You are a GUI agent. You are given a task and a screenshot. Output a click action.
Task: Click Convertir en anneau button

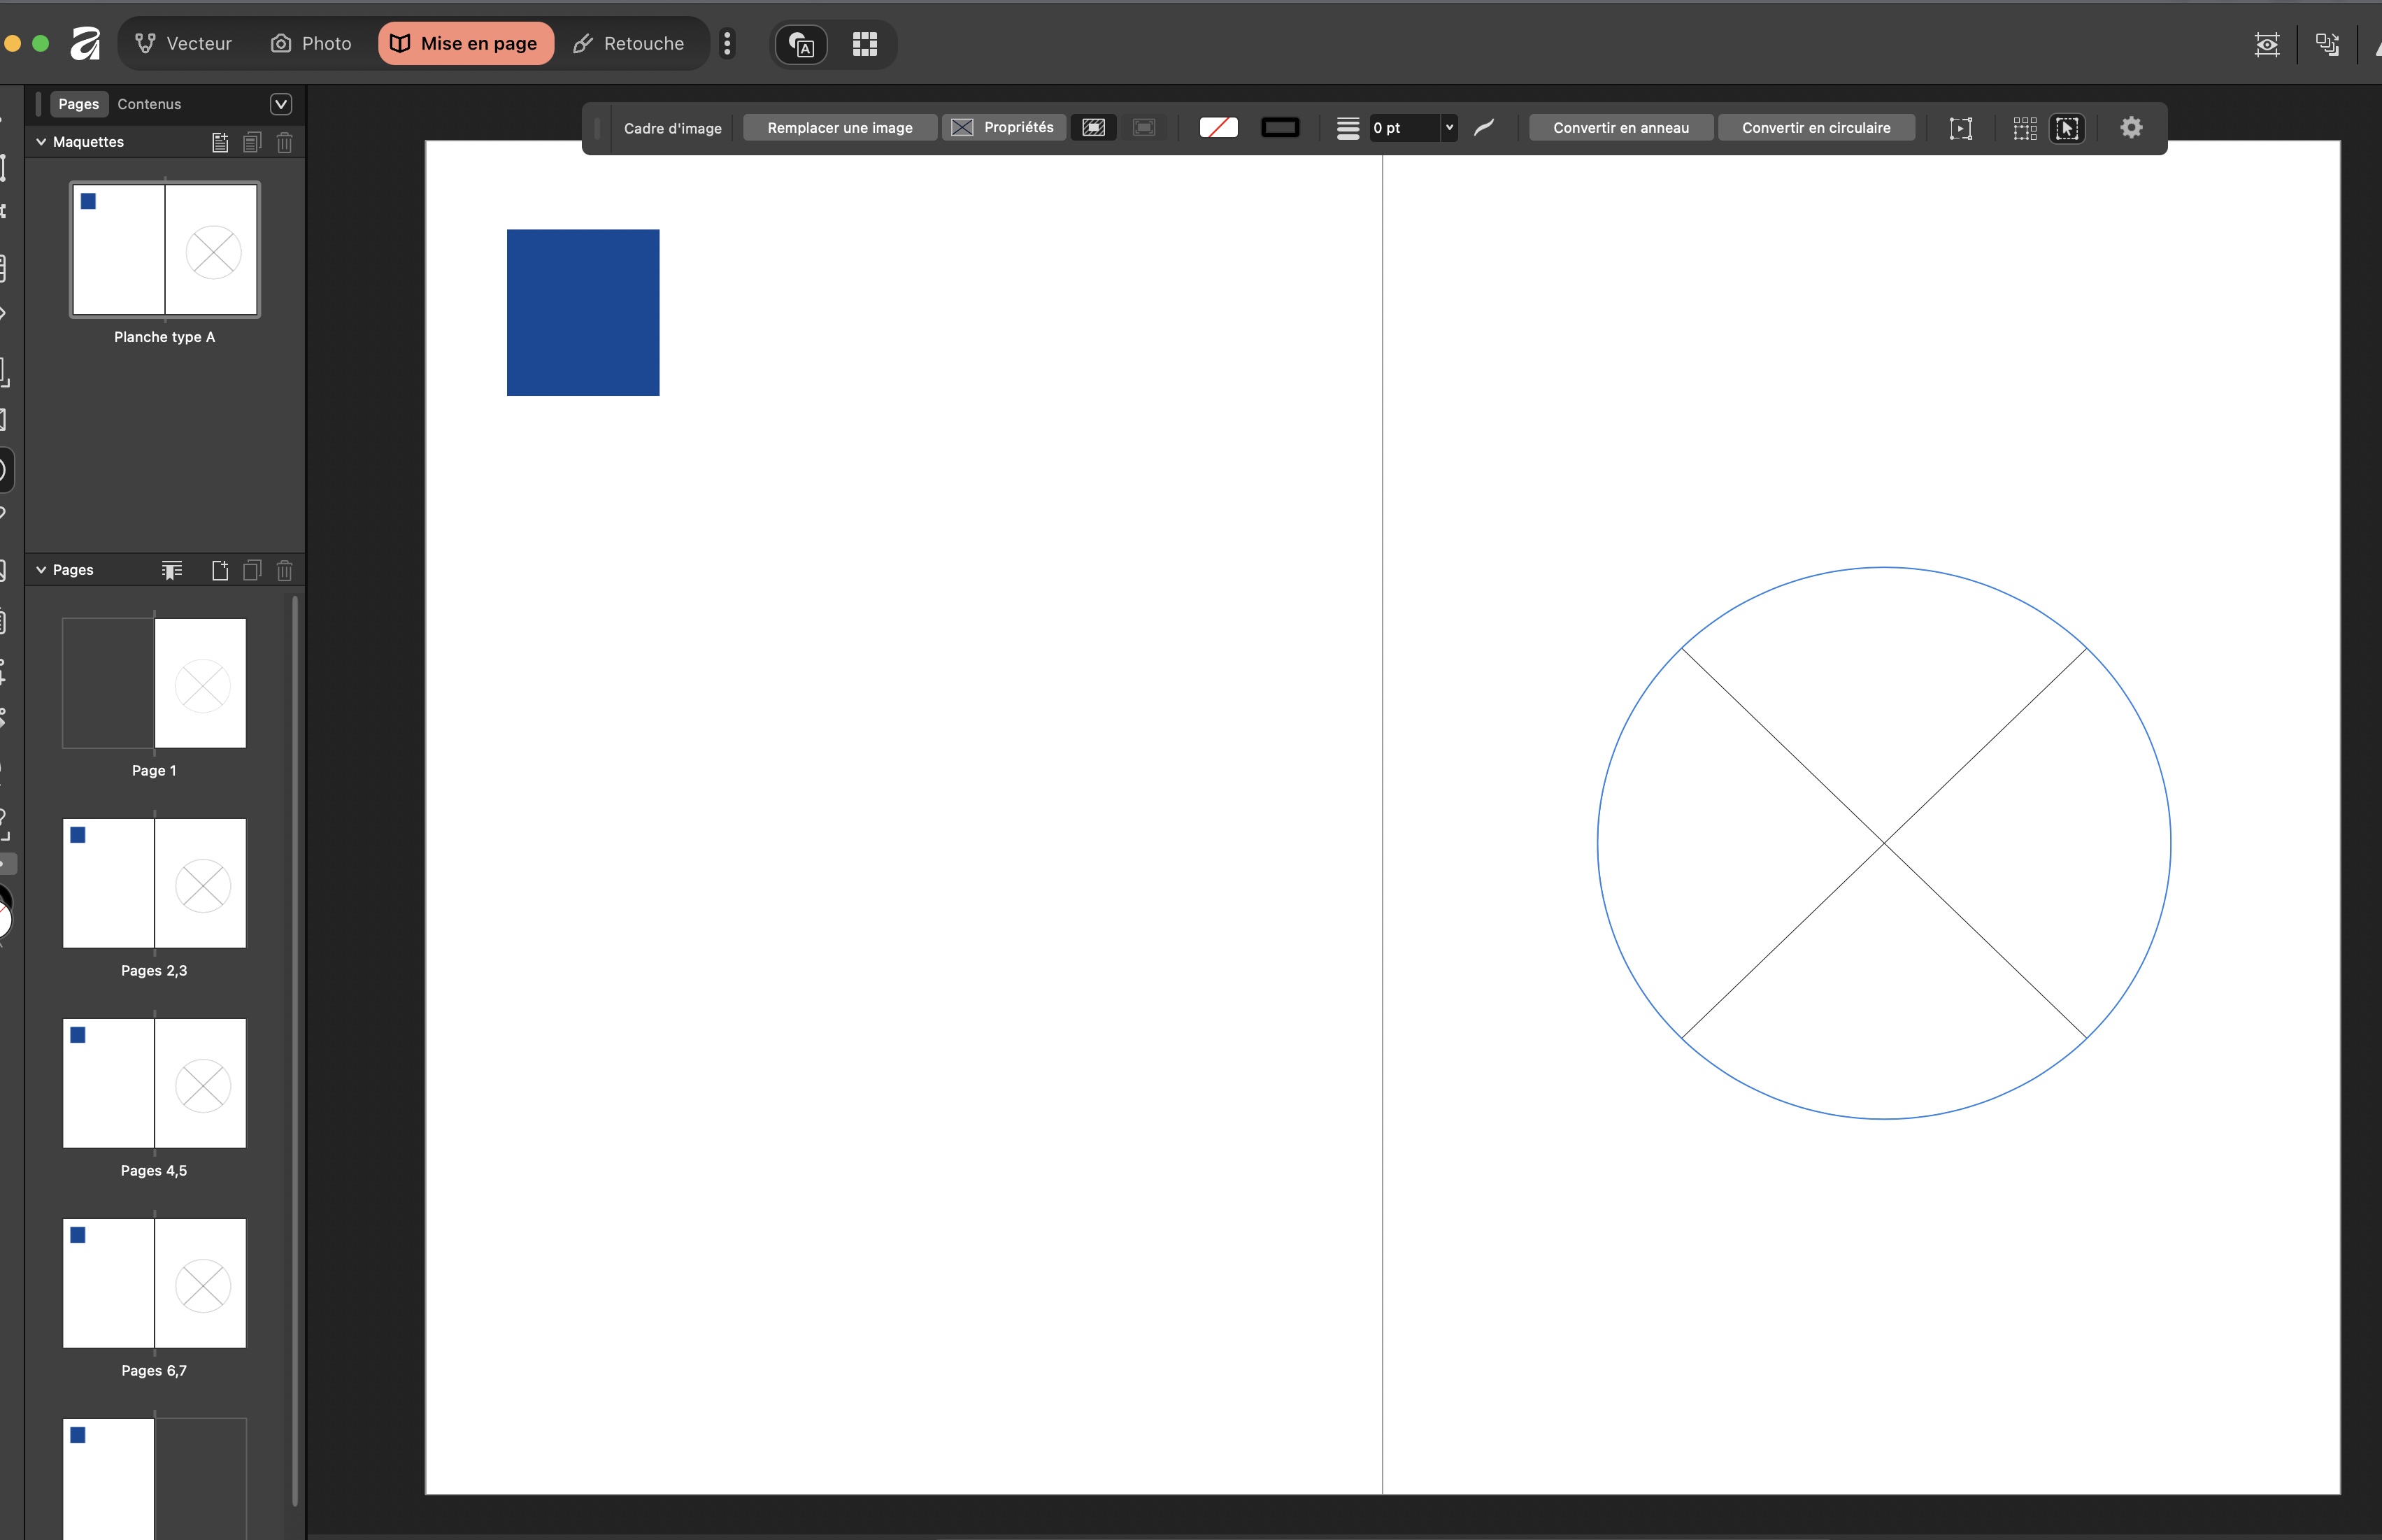point(1620,128)
